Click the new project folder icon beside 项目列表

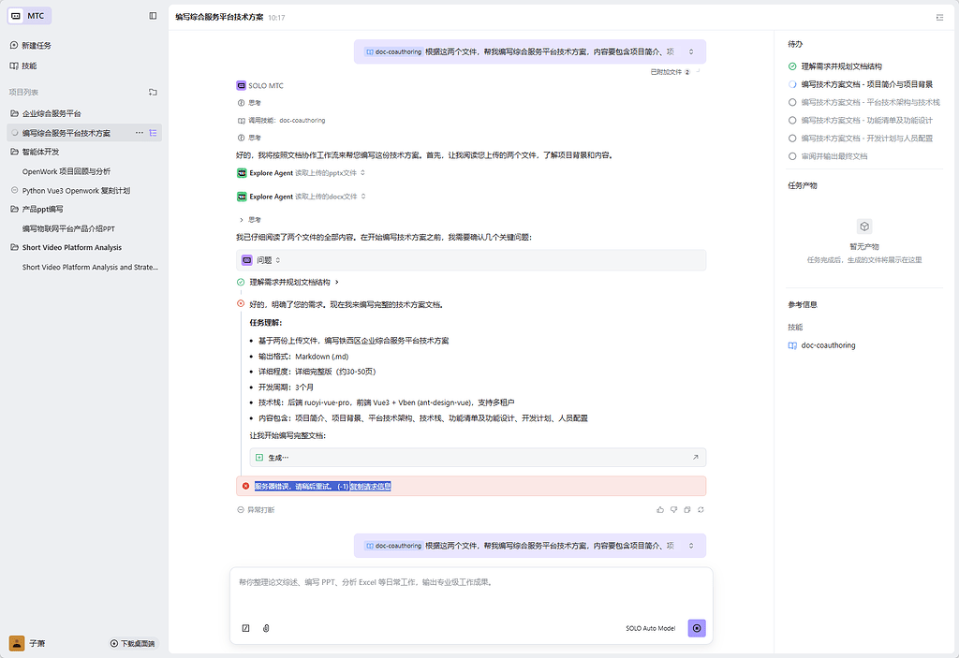153,93
